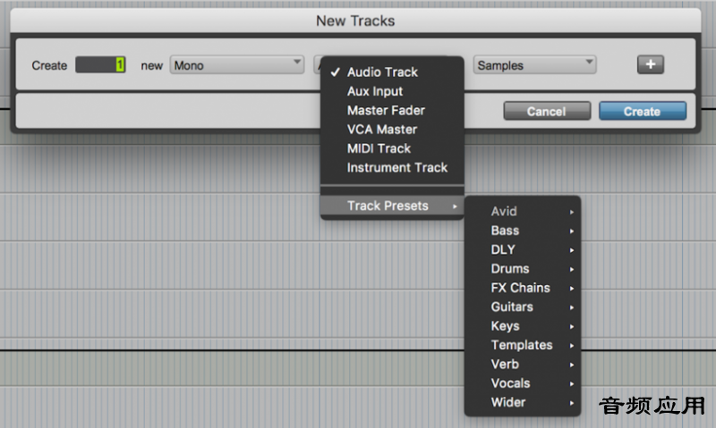This screenshot has height=428, width=716.
Task: Click the plus button to add row
Action: (x=651, y=64)
